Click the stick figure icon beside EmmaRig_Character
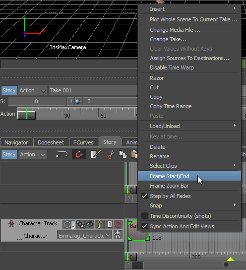Viewport: 246px width, 270px height. 118,235
